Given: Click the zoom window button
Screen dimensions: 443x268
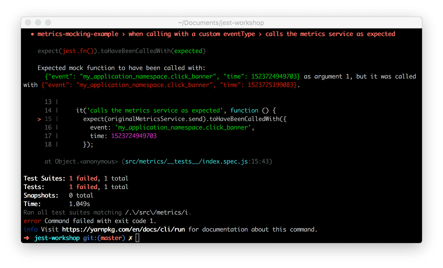Looking at the screenshot, I should pyautogui.click(x=48, y=22).
